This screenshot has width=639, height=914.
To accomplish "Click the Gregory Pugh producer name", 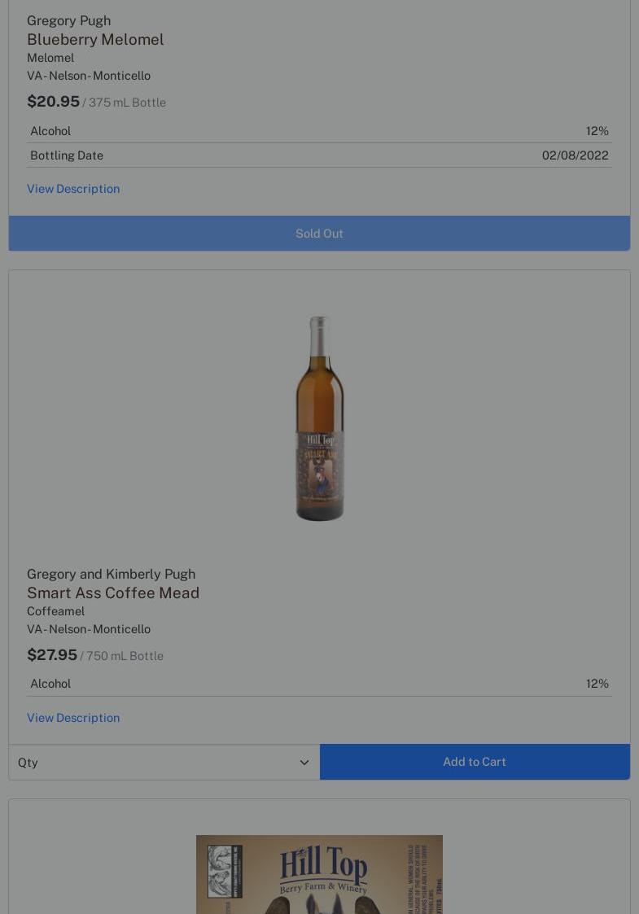I will (69, 20).
